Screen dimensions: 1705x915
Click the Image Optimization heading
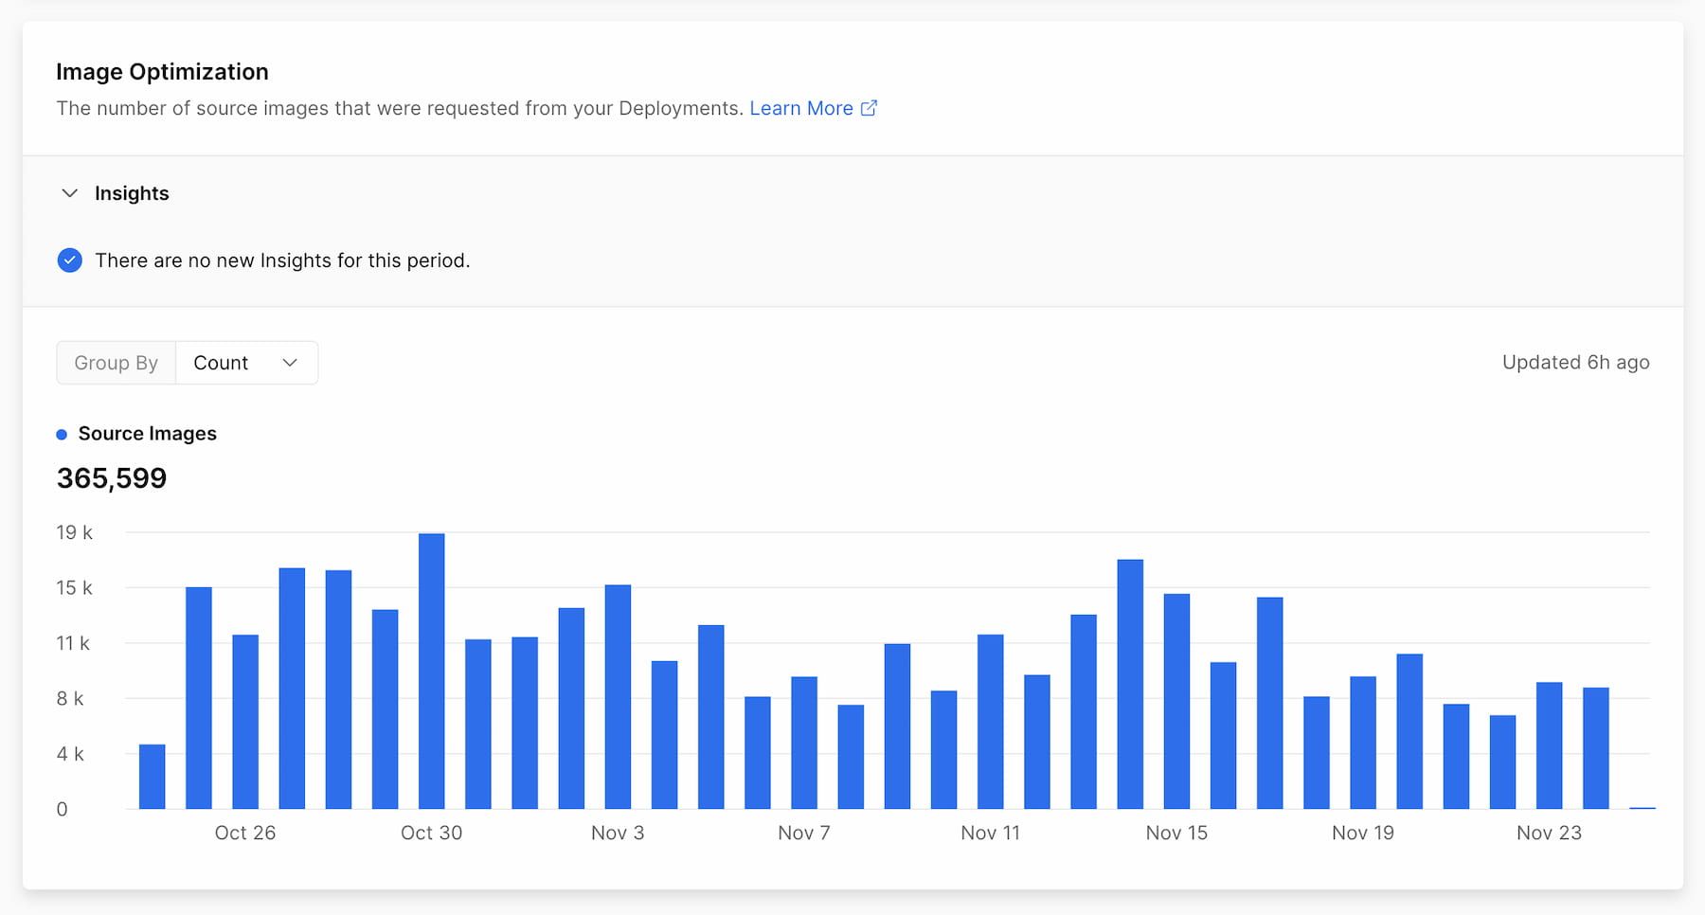click(162, 72)
